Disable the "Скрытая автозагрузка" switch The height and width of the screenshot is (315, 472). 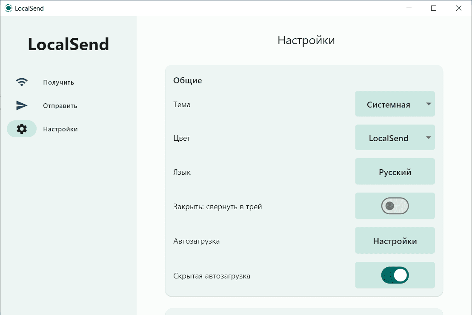point(395,275)
